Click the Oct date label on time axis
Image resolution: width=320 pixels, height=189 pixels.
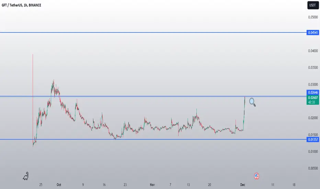(59, 185)
